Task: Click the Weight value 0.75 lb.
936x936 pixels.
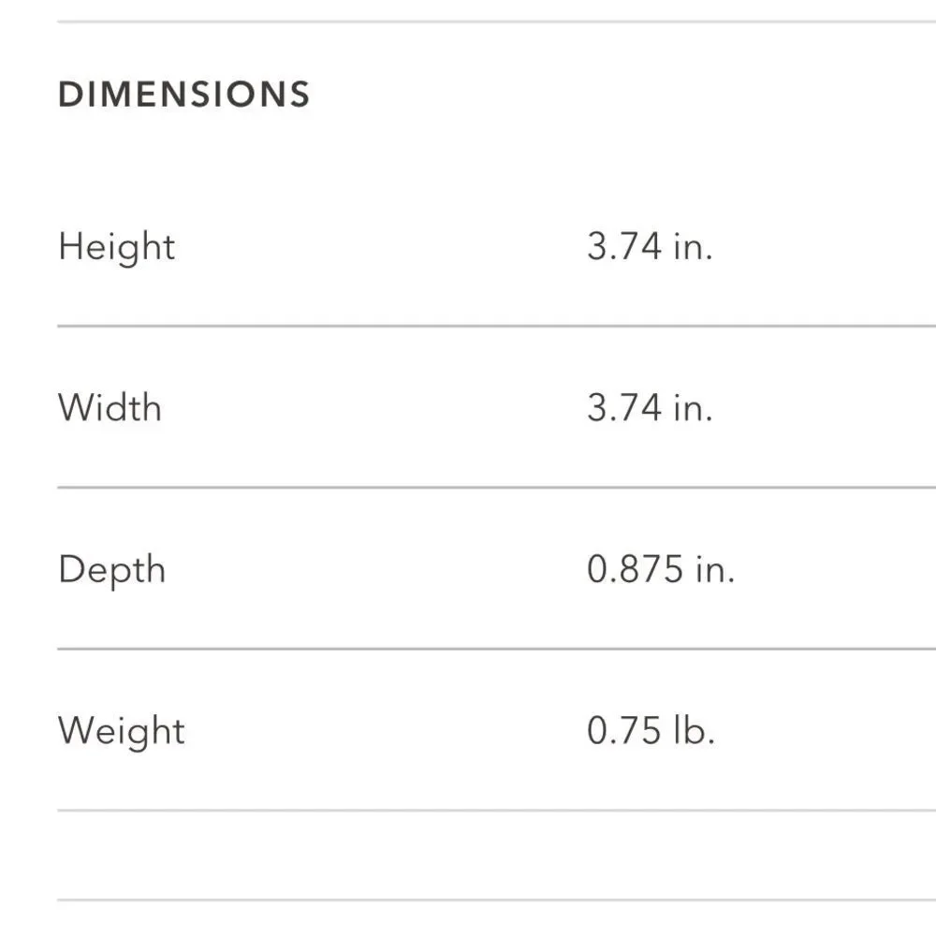Action: pyautogui.click(x=651, y=730)
